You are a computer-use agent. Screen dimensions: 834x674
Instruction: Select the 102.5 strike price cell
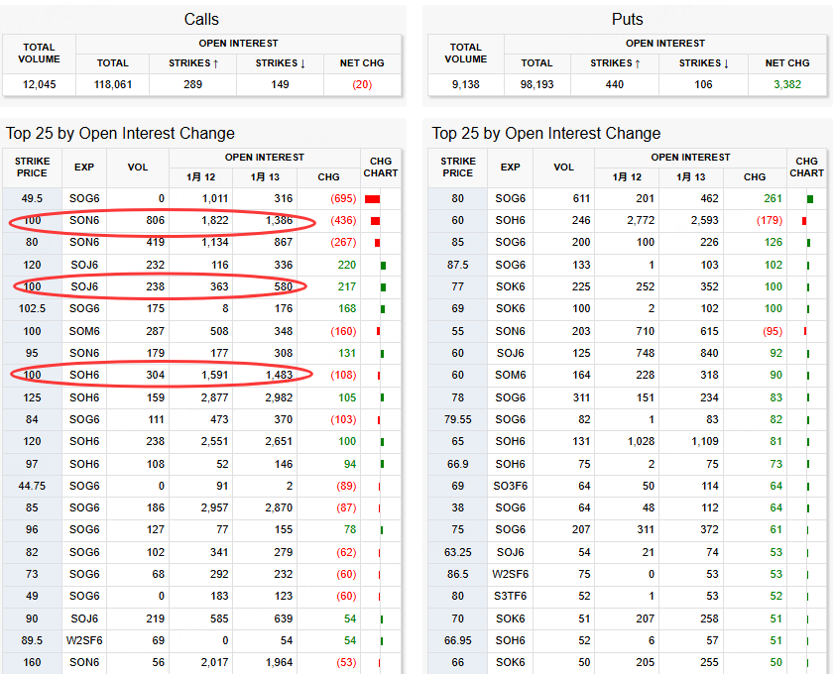coord(32,308)
